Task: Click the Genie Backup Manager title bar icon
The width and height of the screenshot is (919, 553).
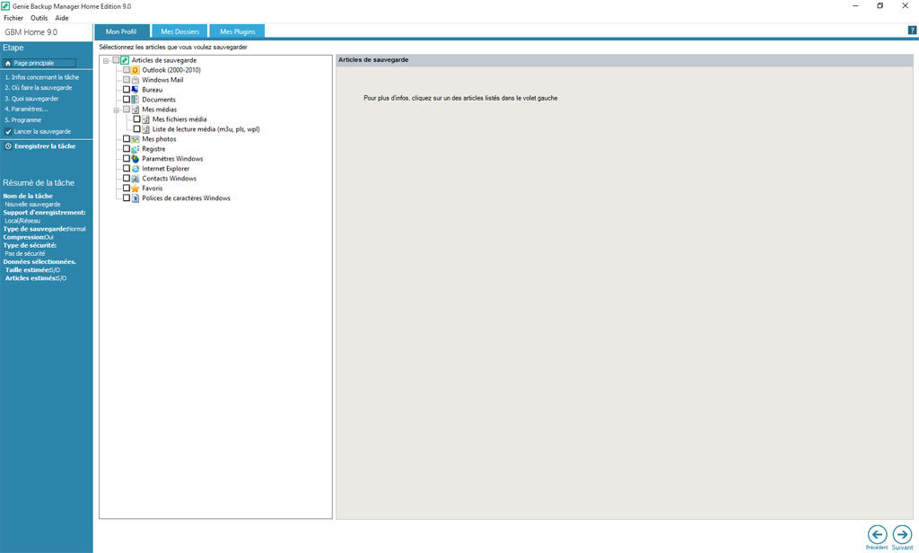Action: pyautogui.click(x=5, y=6)
